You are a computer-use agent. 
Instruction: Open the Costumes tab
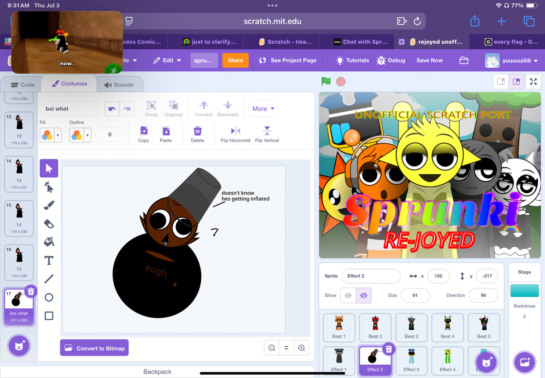tap(69, 84)
